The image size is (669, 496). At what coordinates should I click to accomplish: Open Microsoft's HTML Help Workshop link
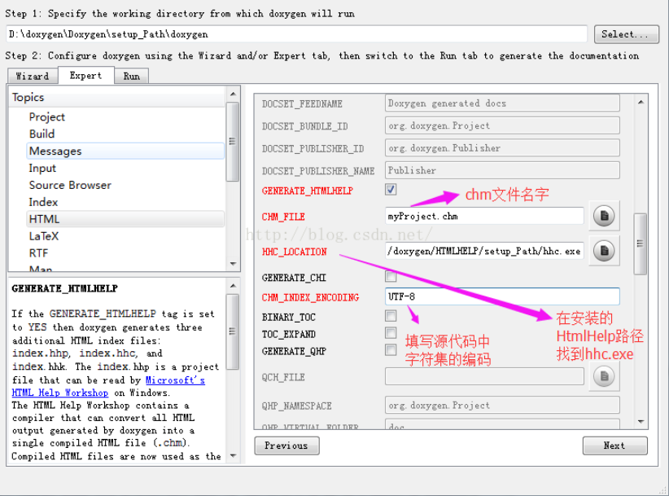(x=108, y=386)
